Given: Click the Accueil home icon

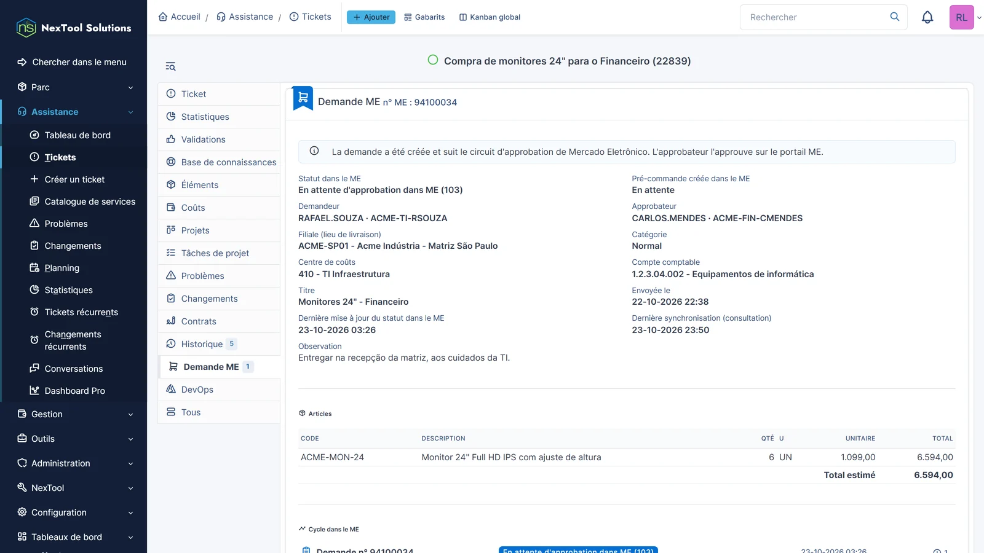Looking at the screenshot, I should pos(163,17).
